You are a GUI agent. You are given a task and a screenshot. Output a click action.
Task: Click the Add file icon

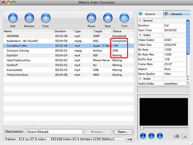pos(13,18)
